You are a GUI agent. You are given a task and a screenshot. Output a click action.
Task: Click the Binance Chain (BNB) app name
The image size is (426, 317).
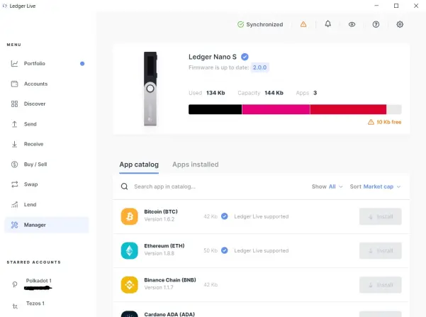pyautogui.click(x=170, y=279)
